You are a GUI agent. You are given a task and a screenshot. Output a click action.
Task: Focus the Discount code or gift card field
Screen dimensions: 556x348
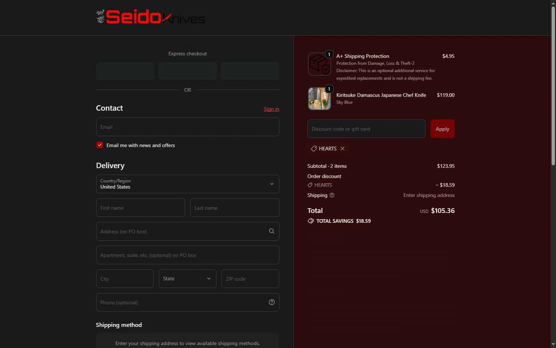pos(367,129)
